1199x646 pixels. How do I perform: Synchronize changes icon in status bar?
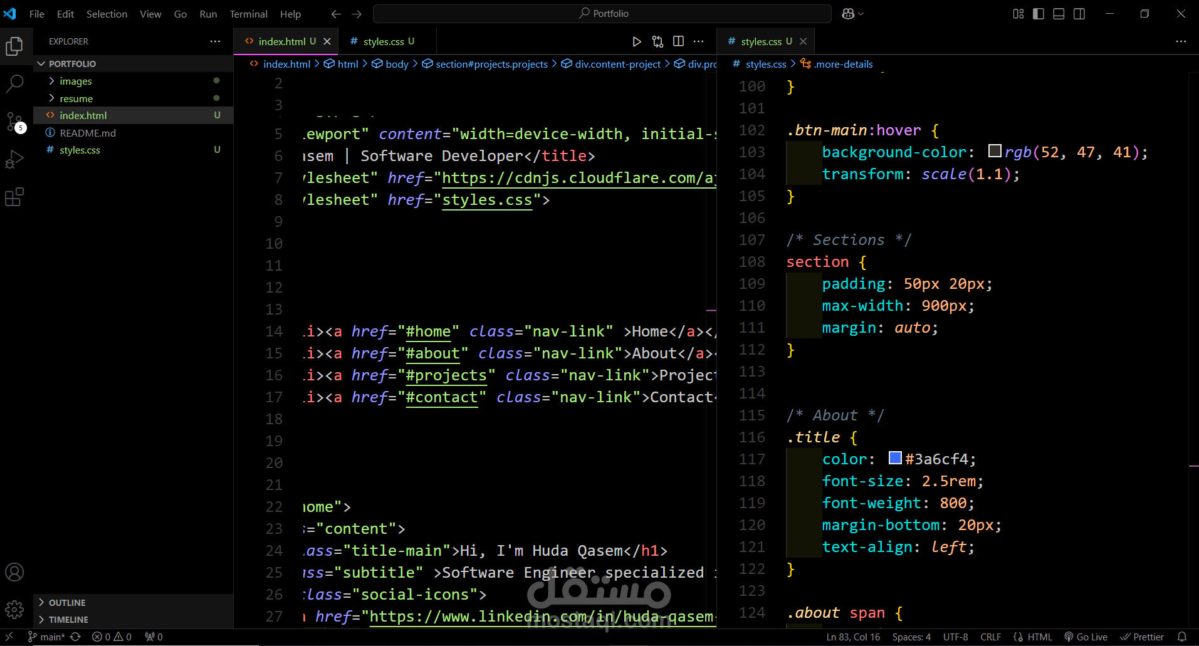click(x=76, y=637)
